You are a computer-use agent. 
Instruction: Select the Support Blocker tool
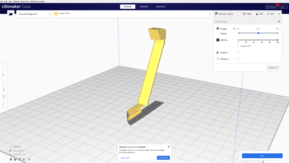pos(3,104)
